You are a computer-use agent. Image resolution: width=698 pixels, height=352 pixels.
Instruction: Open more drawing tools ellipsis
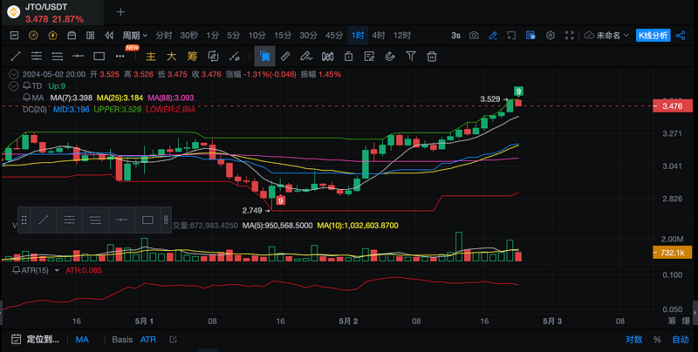(x=120, y=56)
